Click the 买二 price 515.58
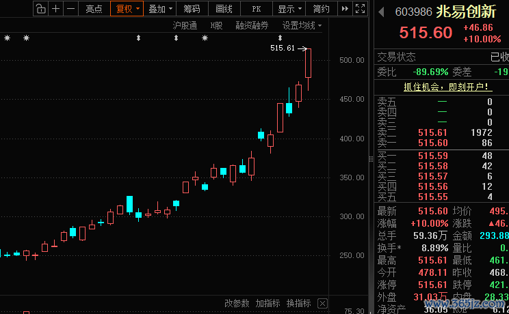 tap(432, 167)
